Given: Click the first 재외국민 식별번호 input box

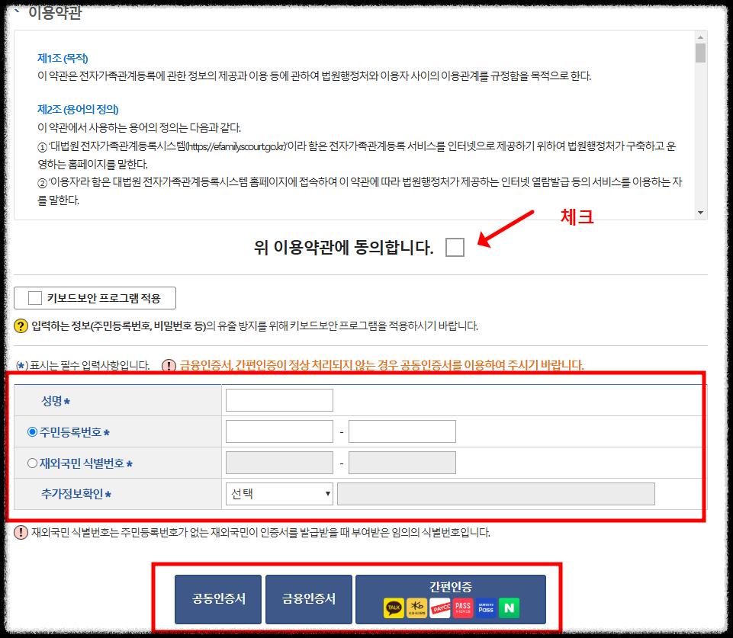Looking at the screenshot, I should click(x=280, y=463).
